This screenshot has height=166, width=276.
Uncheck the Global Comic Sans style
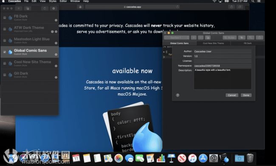click(x=5, y=52)
